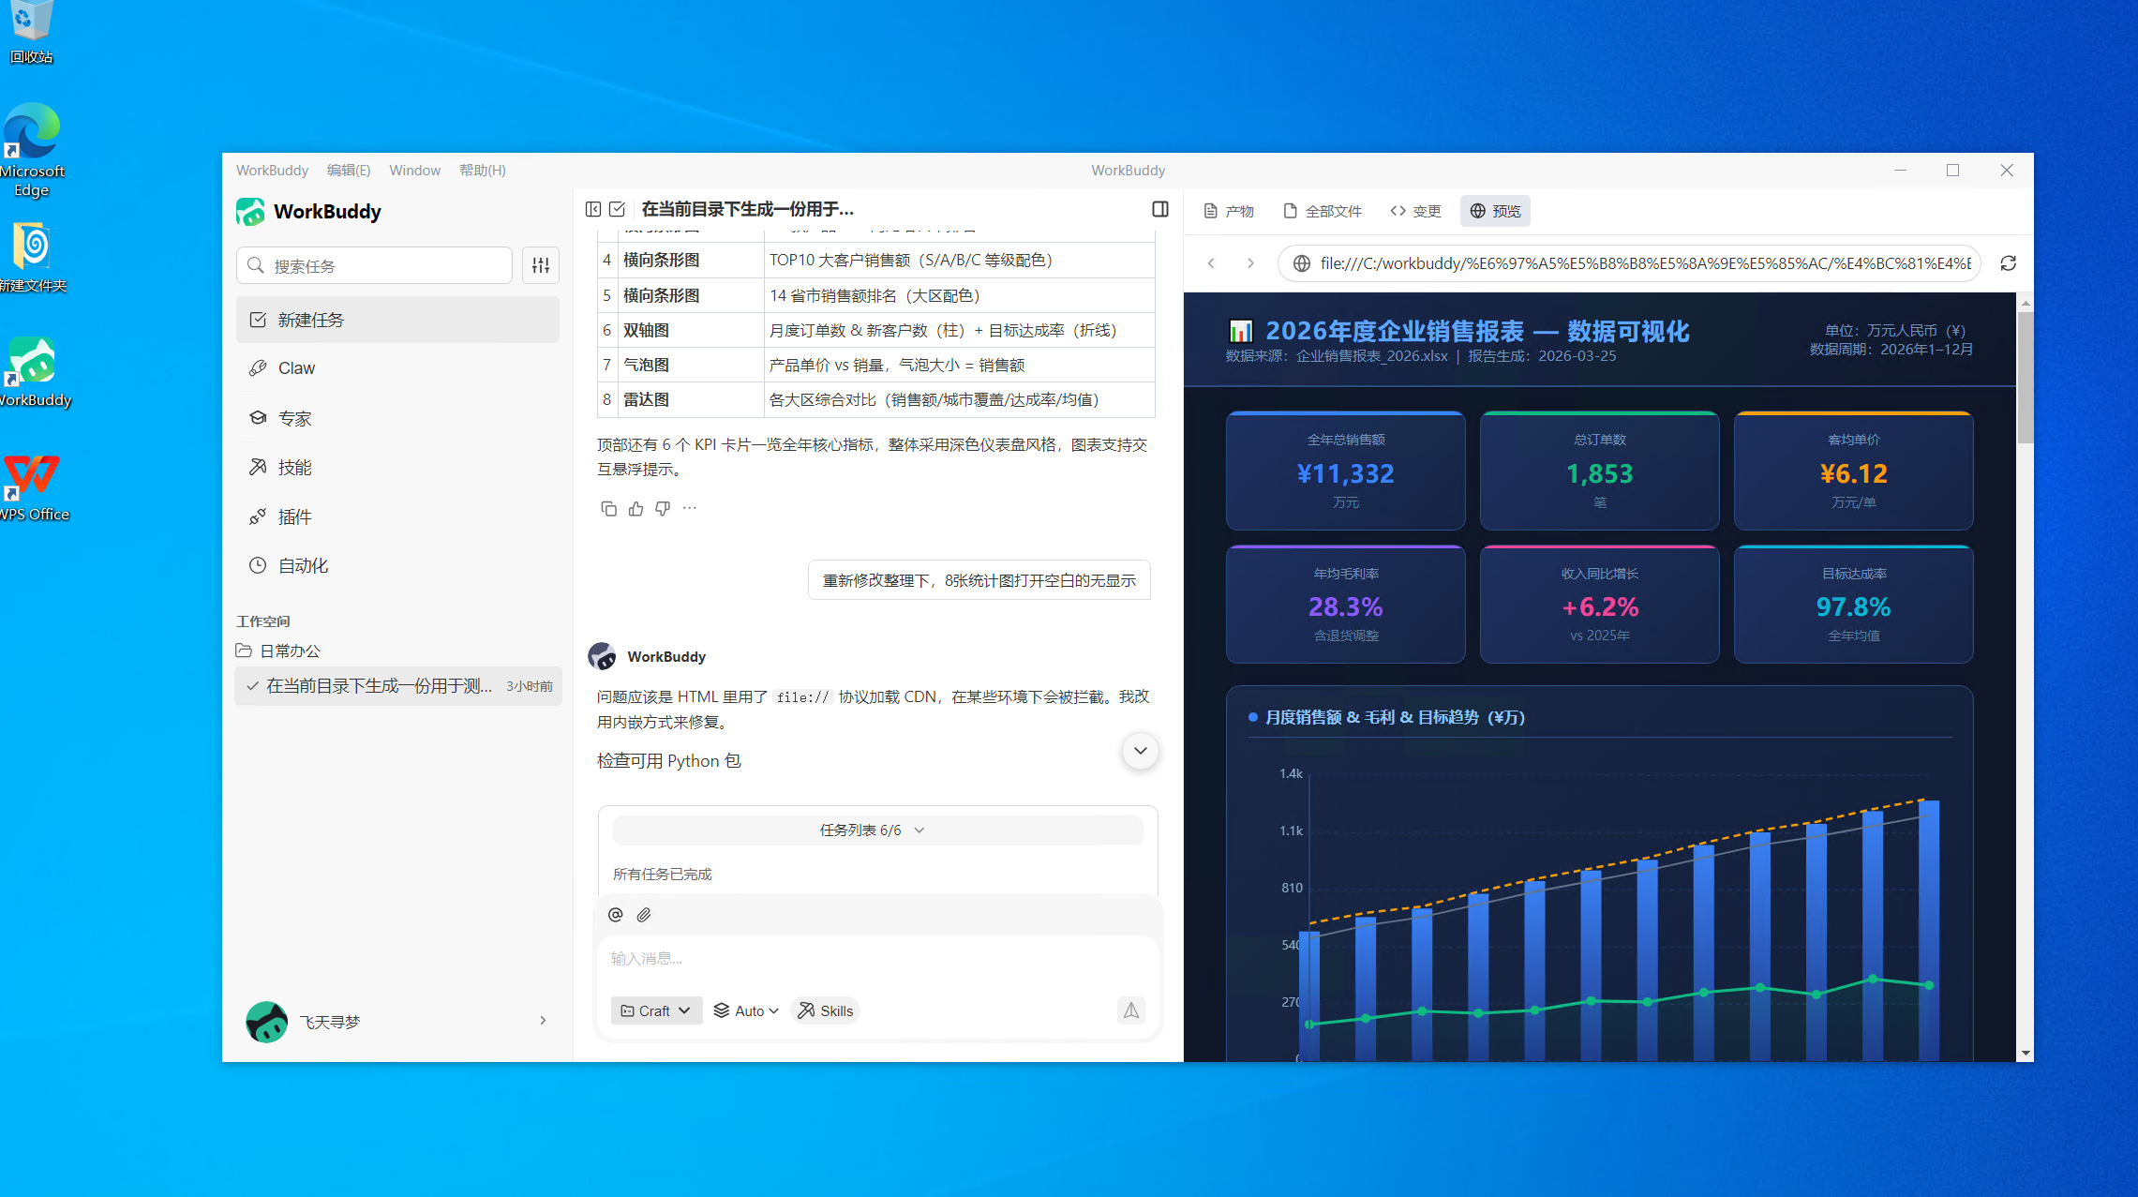Screen dimensions: 2138x1197
Task: Open the 自动化 (Automation) sidebar item
Action: 302,565
